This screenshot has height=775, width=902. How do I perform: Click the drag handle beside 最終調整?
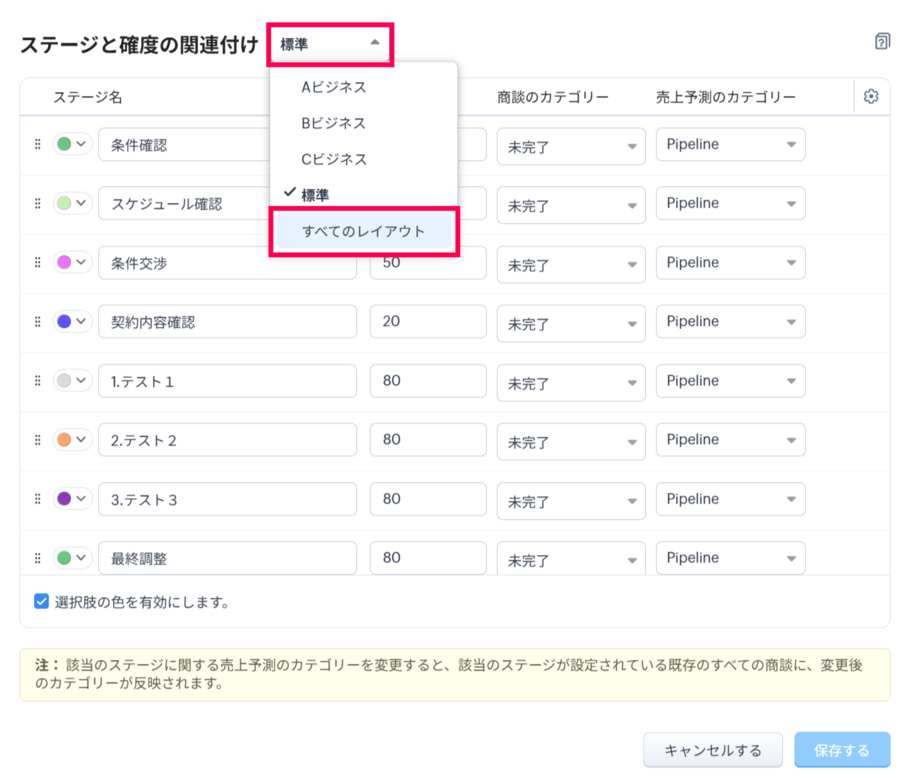[37, 558]
